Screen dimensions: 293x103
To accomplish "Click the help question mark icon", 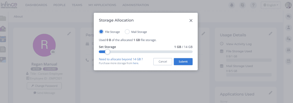I will tap(253, 5).
